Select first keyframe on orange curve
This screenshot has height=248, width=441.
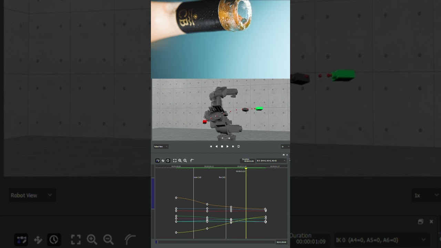pyautogui.click(x=176, y=198)
